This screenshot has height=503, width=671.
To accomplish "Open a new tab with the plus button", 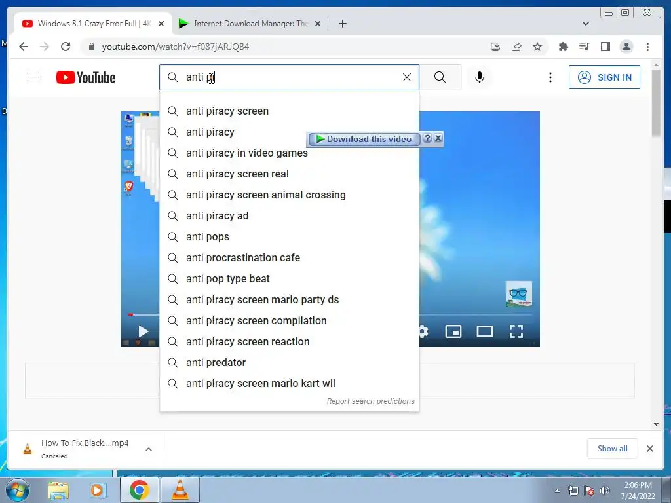I will point(342,24).
